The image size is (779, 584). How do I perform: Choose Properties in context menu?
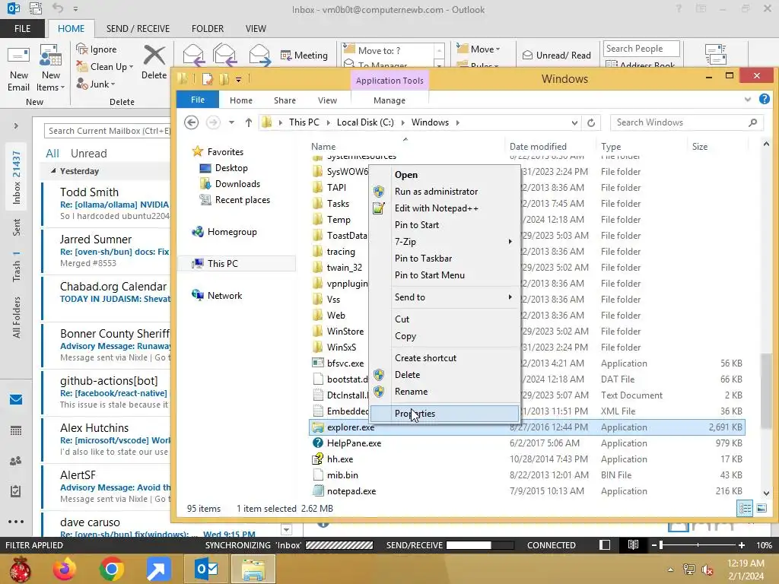(x=445, y=413)
